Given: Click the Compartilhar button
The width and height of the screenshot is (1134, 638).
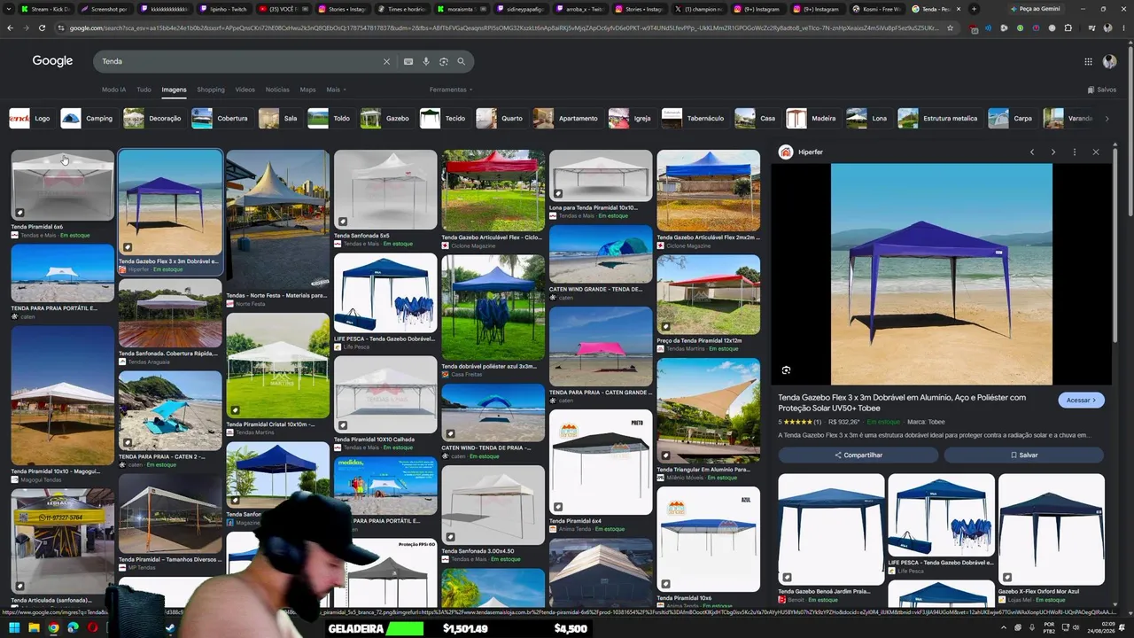Looking at the screenshot, I should coord(858,455).
